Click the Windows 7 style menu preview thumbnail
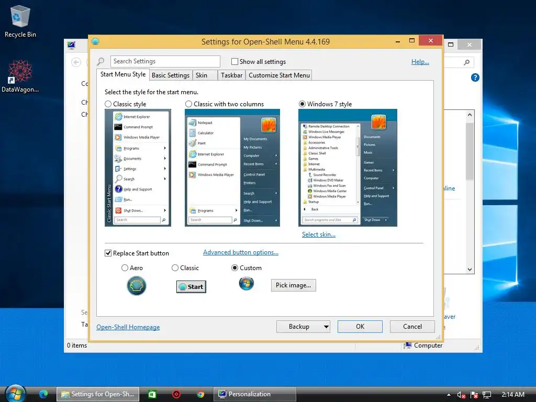 348,168
